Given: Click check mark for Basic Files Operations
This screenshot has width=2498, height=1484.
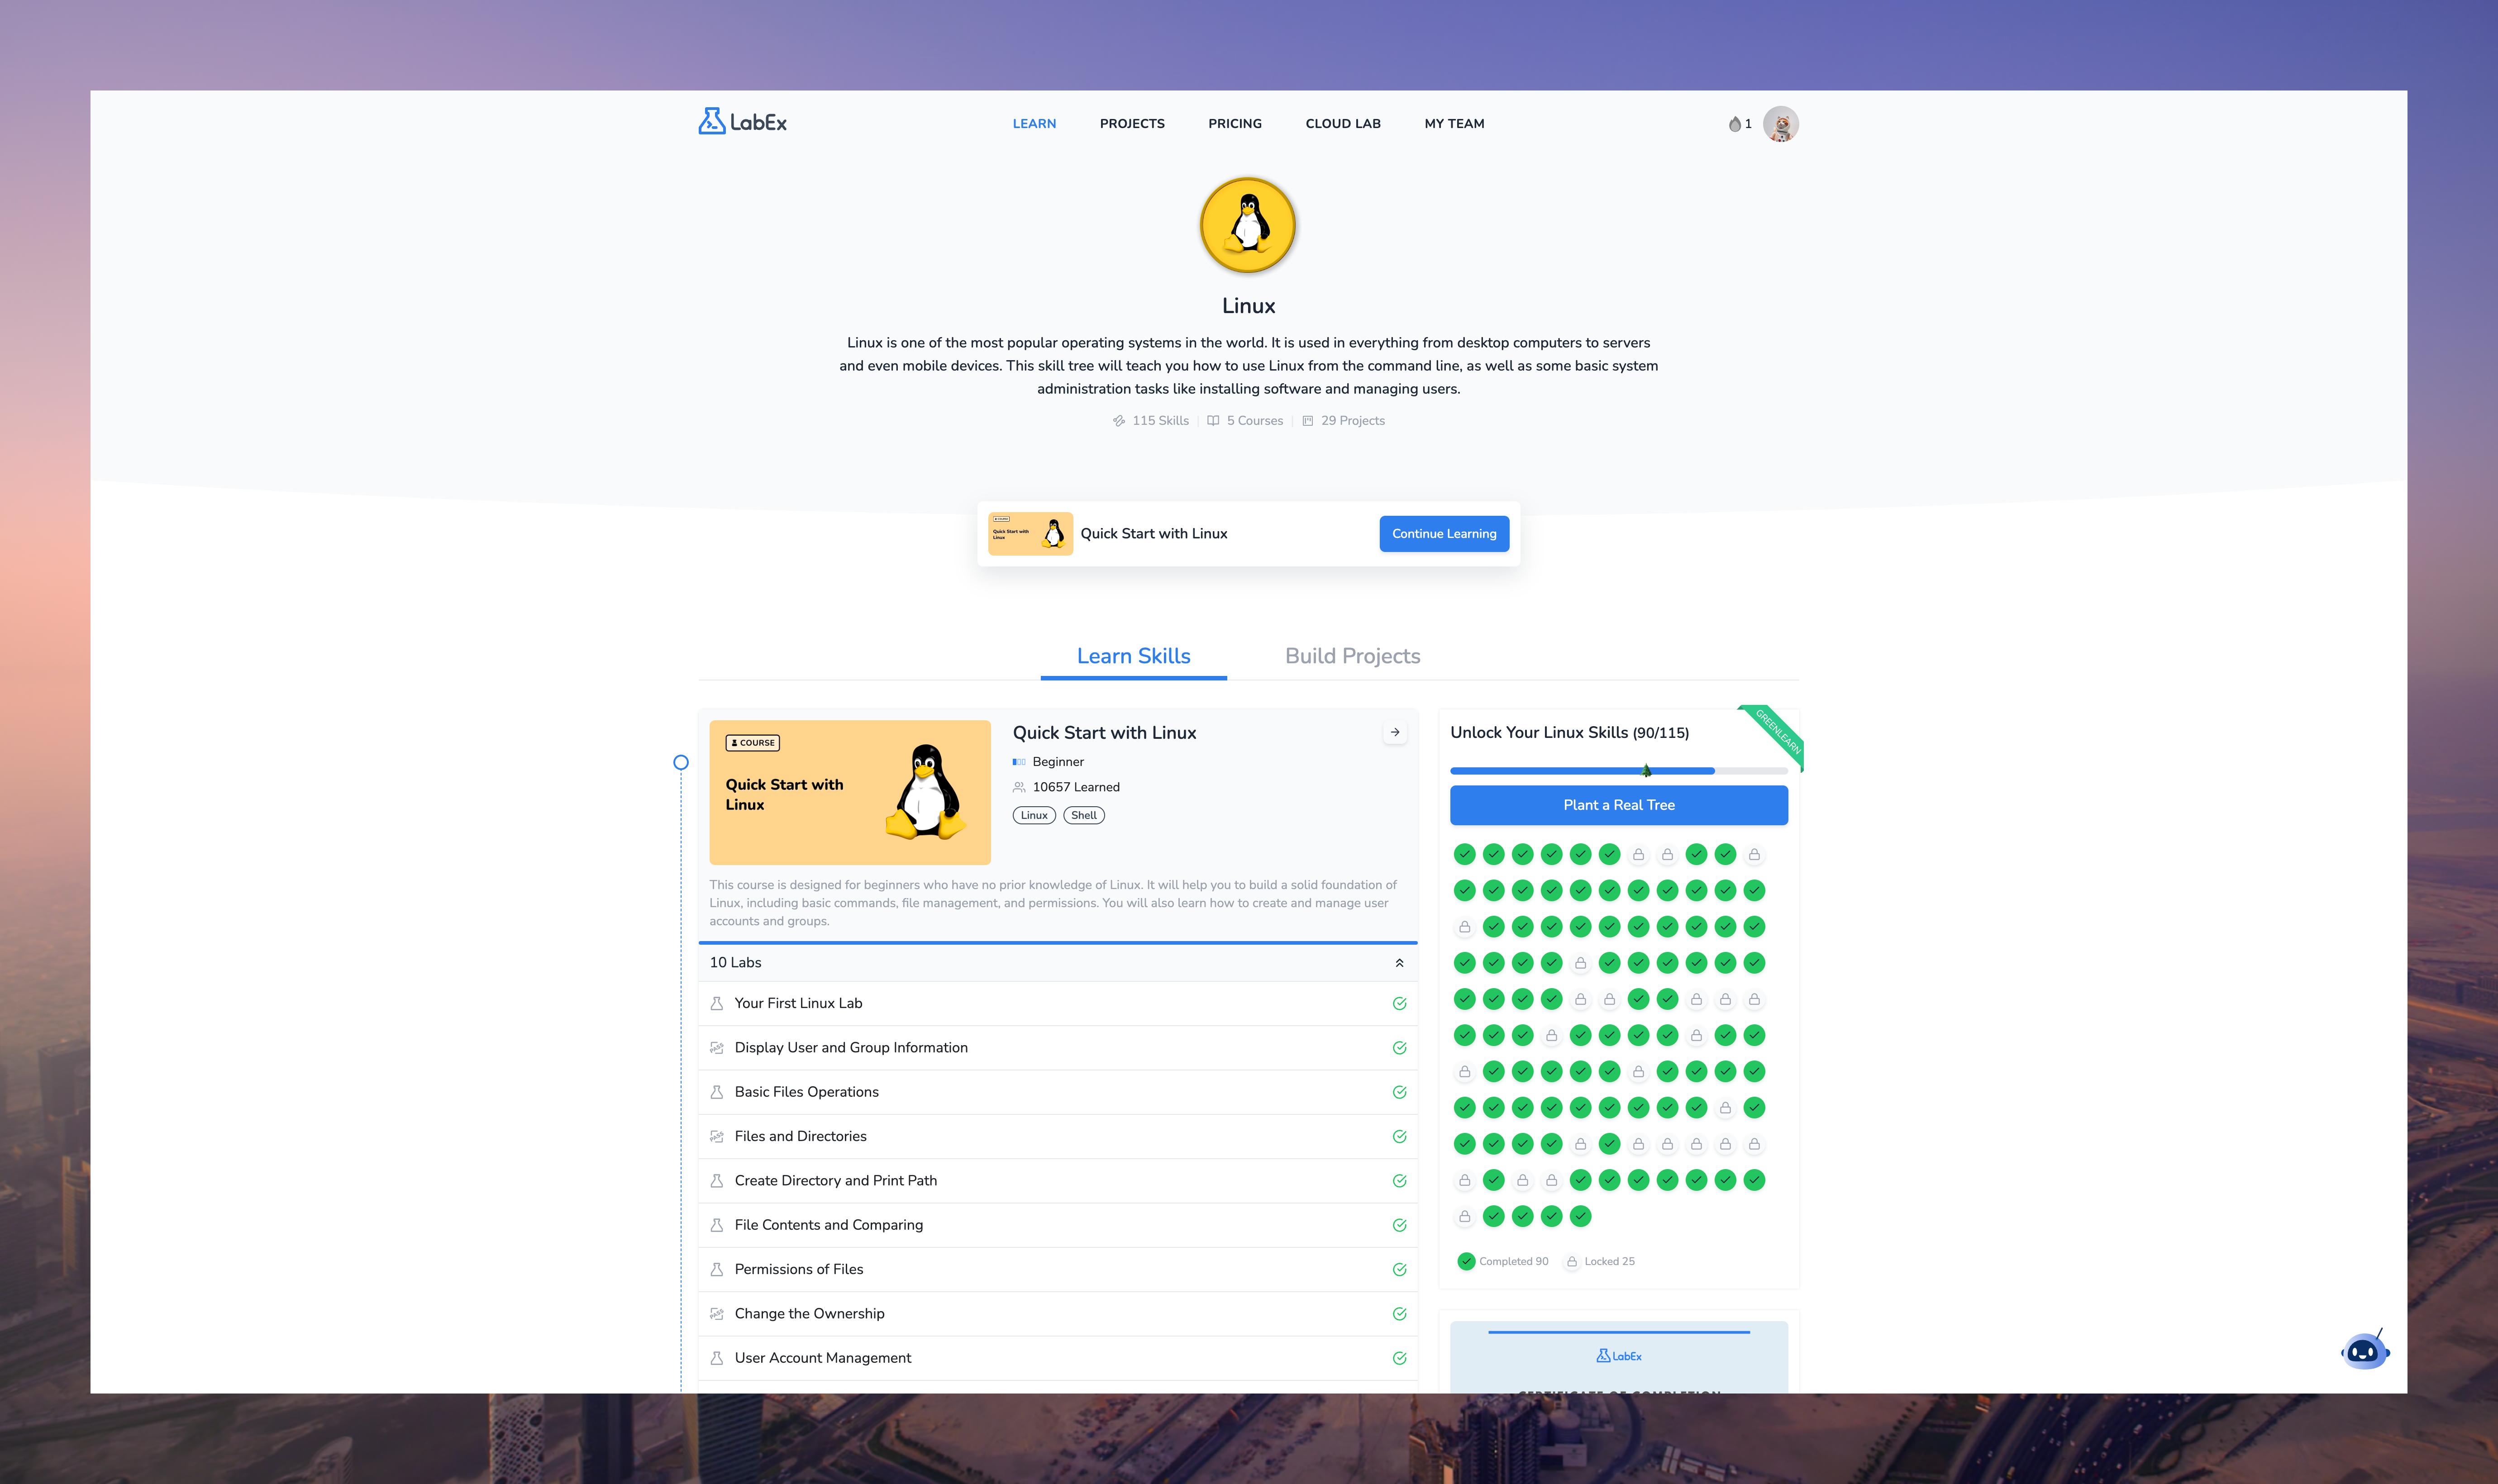Looking at the screenshot, I should [1399, 1092].
